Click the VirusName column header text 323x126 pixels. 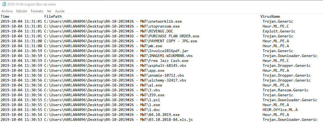tap(270, 16)
